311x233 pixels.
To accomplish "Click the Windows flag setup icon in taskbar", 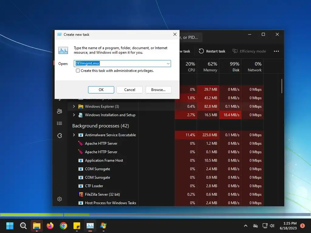I will point(103,226).
